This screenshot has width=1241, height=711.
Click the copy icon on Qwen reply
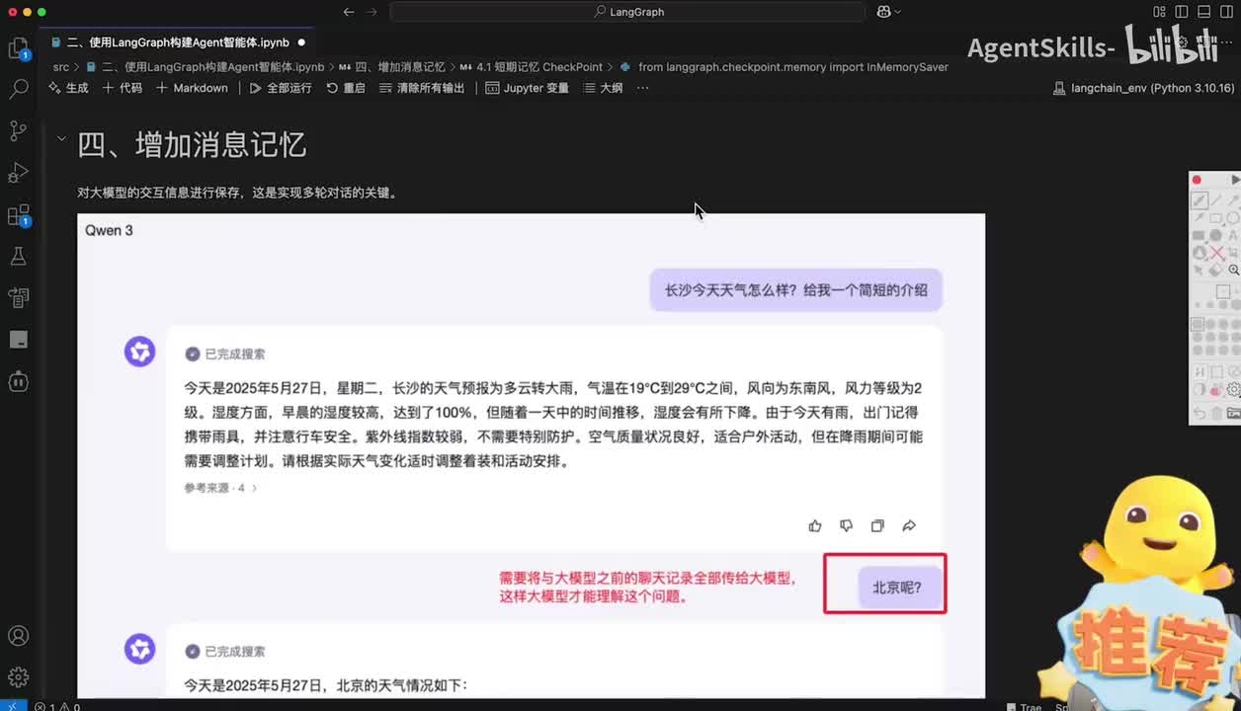click(877, 526)
